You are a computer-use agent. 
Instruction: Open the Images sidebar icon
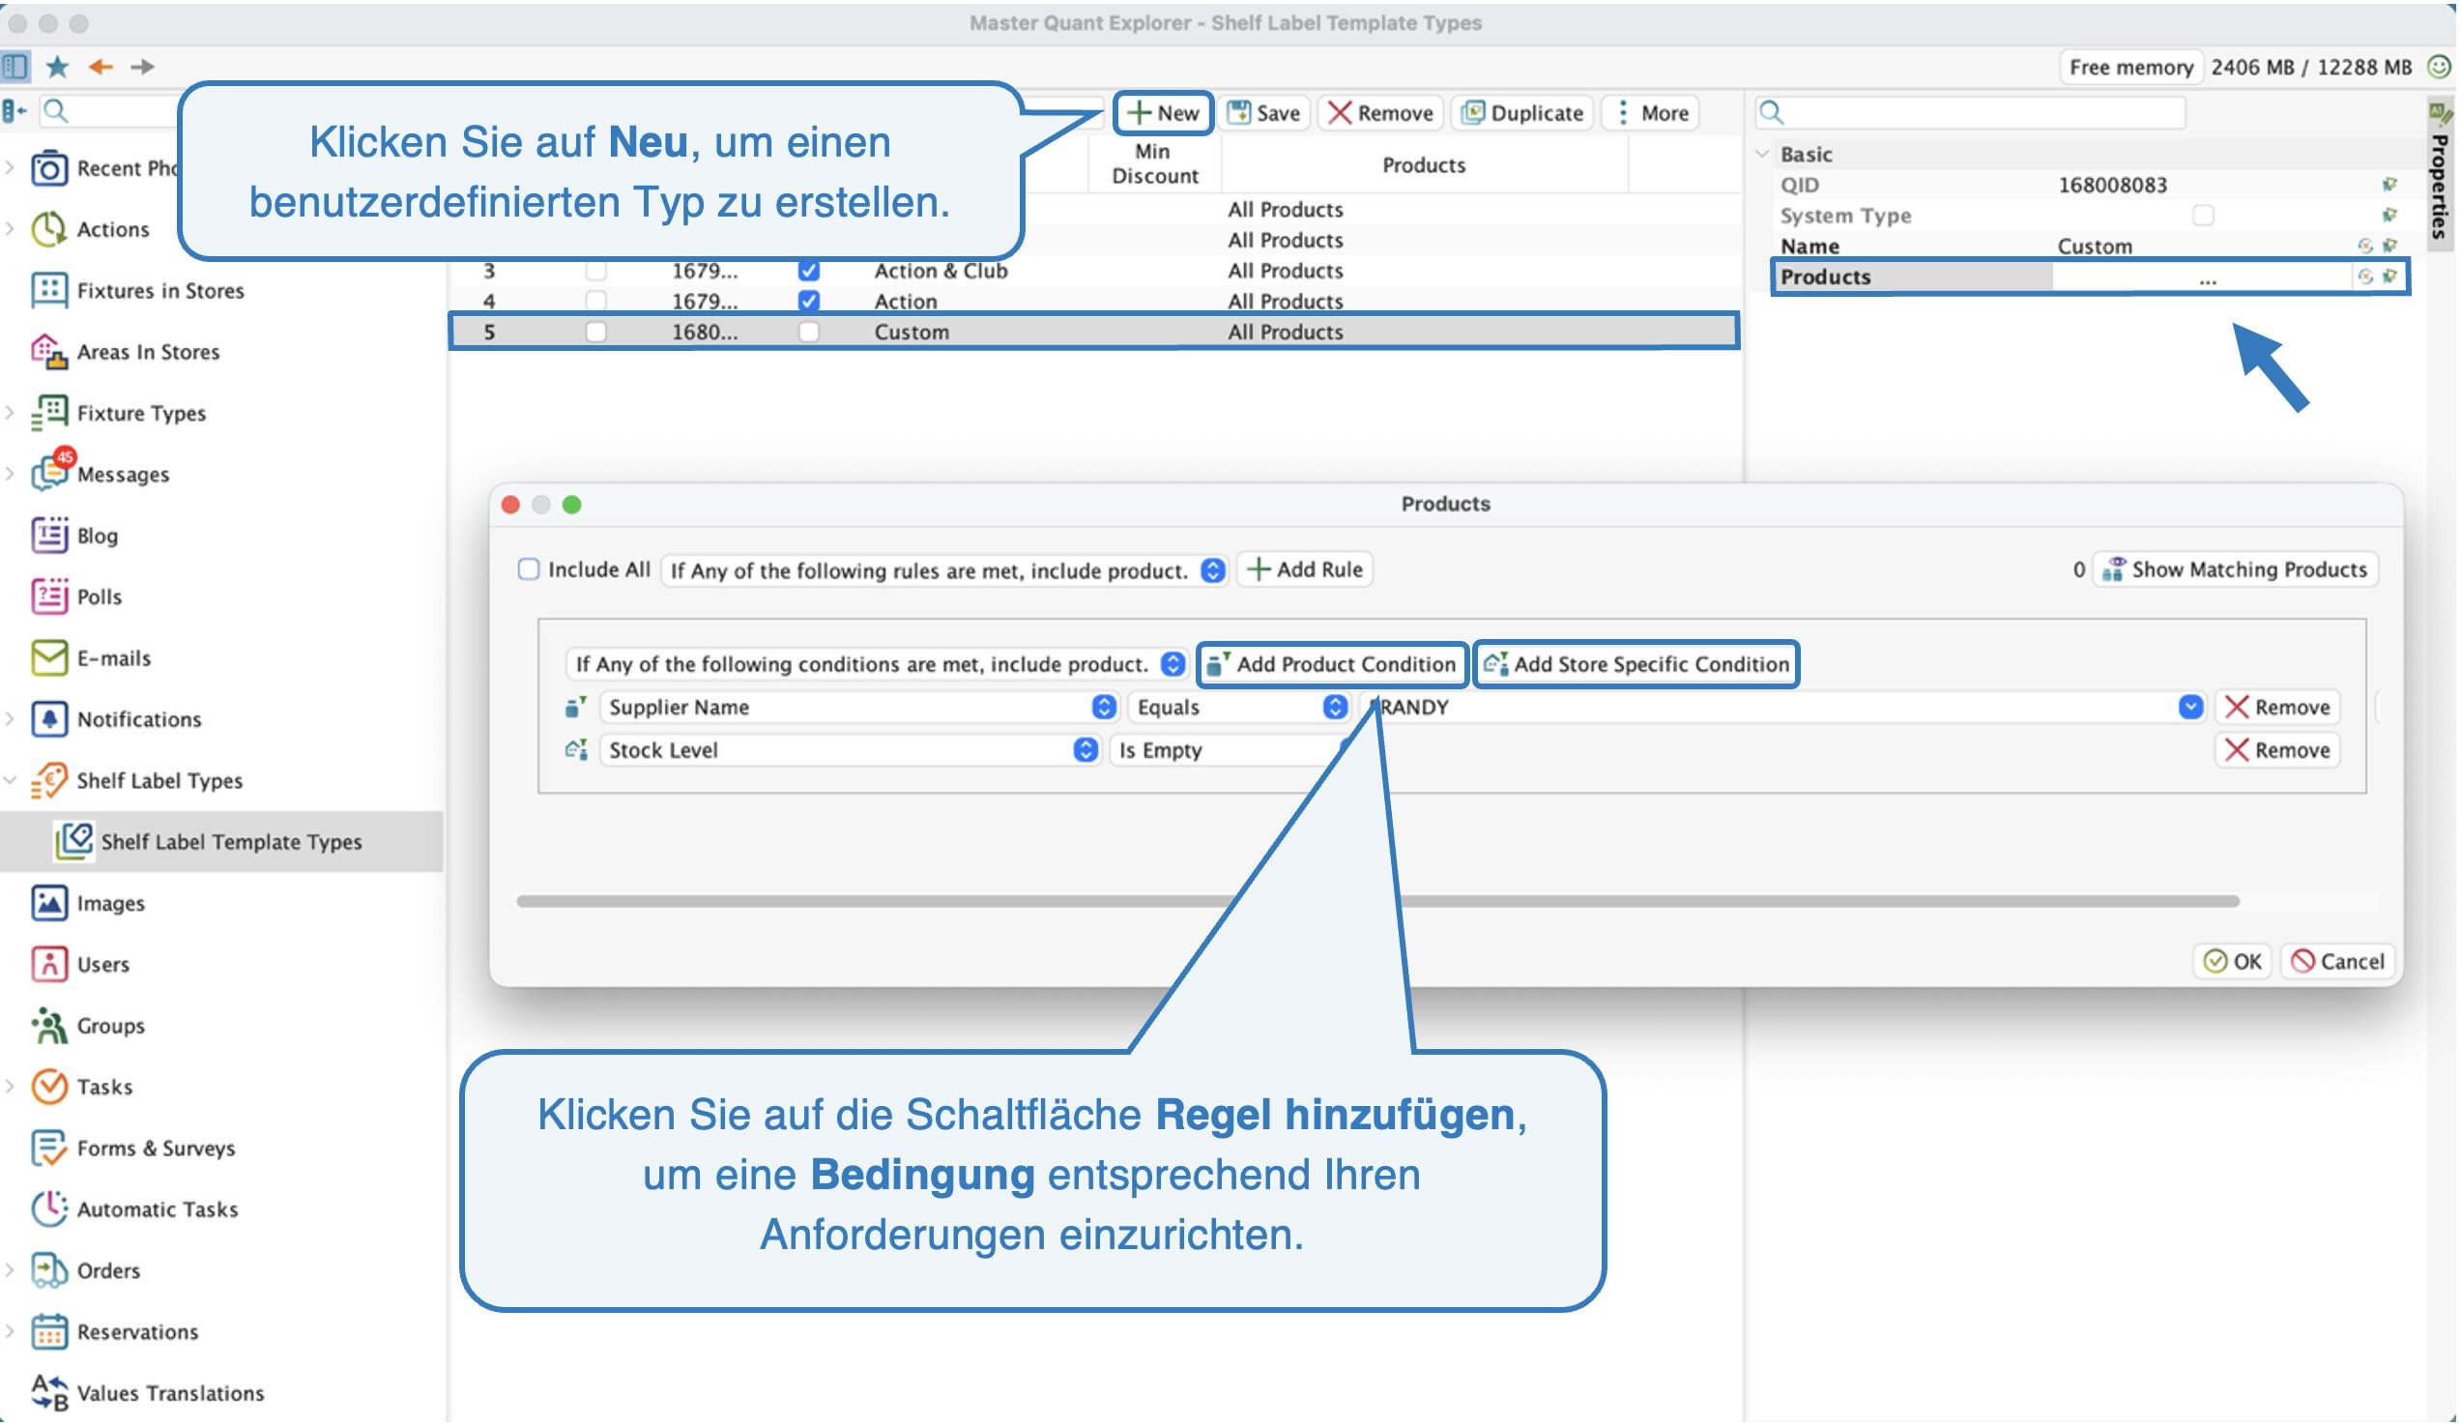(49, 903)
